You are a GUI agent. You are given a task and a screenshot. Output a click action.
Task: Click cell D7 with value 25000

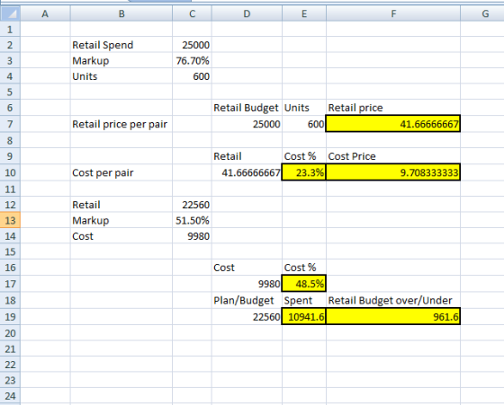pyautogui.click(x=247, y=124)
